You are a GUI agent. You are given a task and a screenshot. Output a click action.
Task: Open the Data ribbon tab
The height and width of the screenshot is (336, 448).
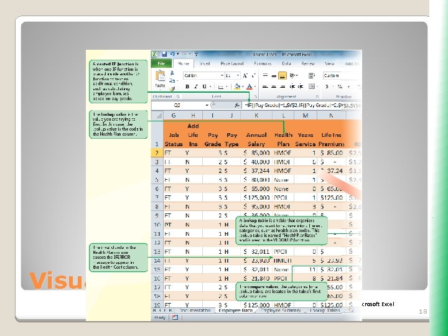286,63
